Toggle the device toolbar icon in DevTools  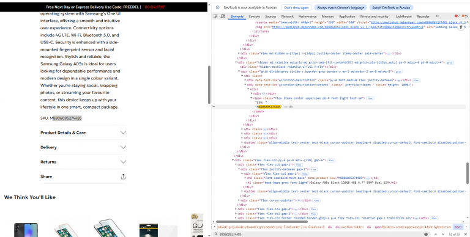point(223,16)
